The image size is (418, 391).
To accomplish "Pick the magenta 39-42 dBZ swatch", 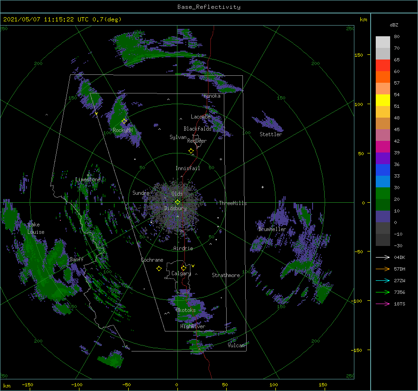I will 383,147.
